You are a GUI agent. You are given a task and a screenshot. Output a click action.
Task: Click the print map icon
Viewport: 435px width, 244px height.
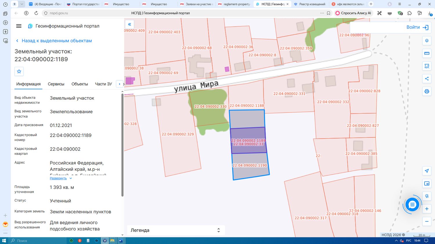point(427,91)
